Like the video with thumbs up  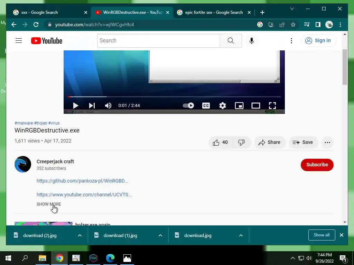(220, 143)
